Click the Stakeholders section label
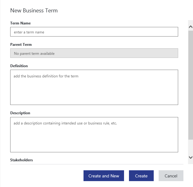 tap(21, 160)
